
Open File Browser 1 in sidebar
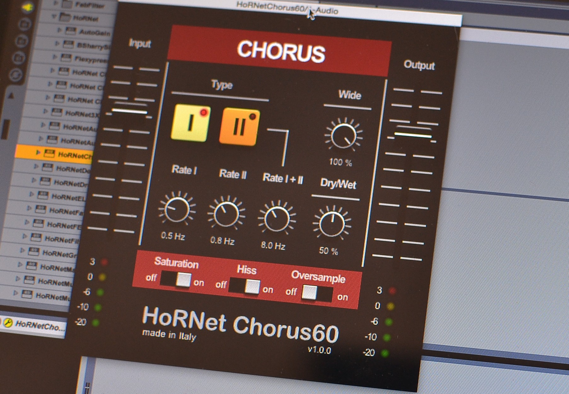[x=24, y=24]
